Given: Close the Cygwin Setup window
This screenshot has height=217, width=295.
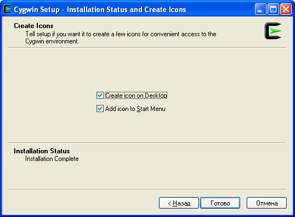Looking at the screenshot, I should (286, 9).
